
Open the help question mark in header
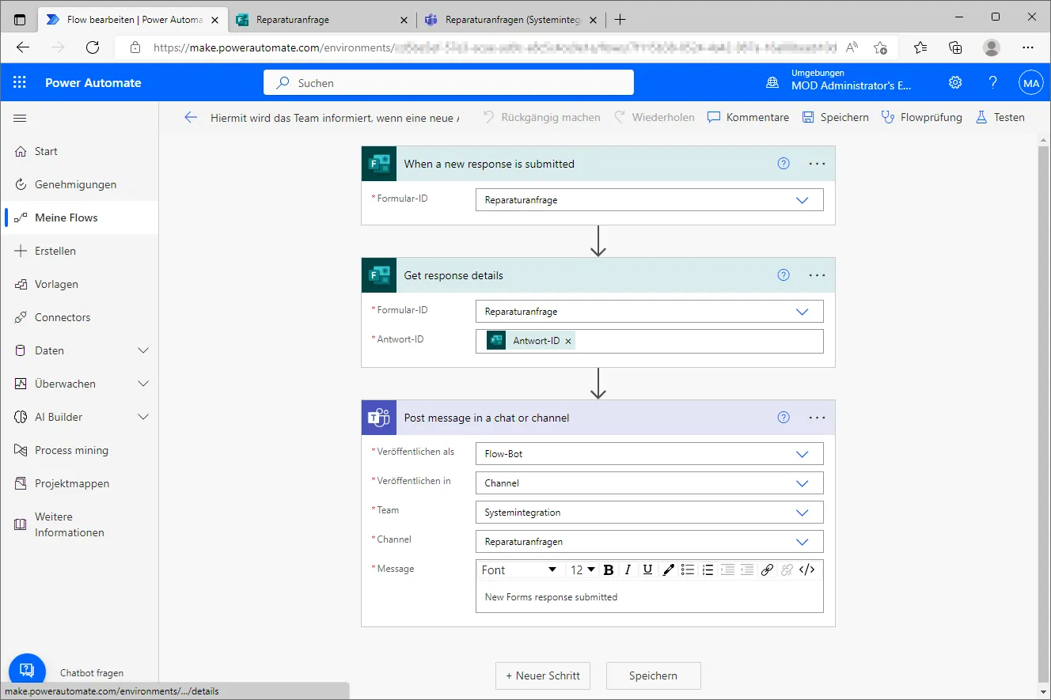(x=993, y=82)
